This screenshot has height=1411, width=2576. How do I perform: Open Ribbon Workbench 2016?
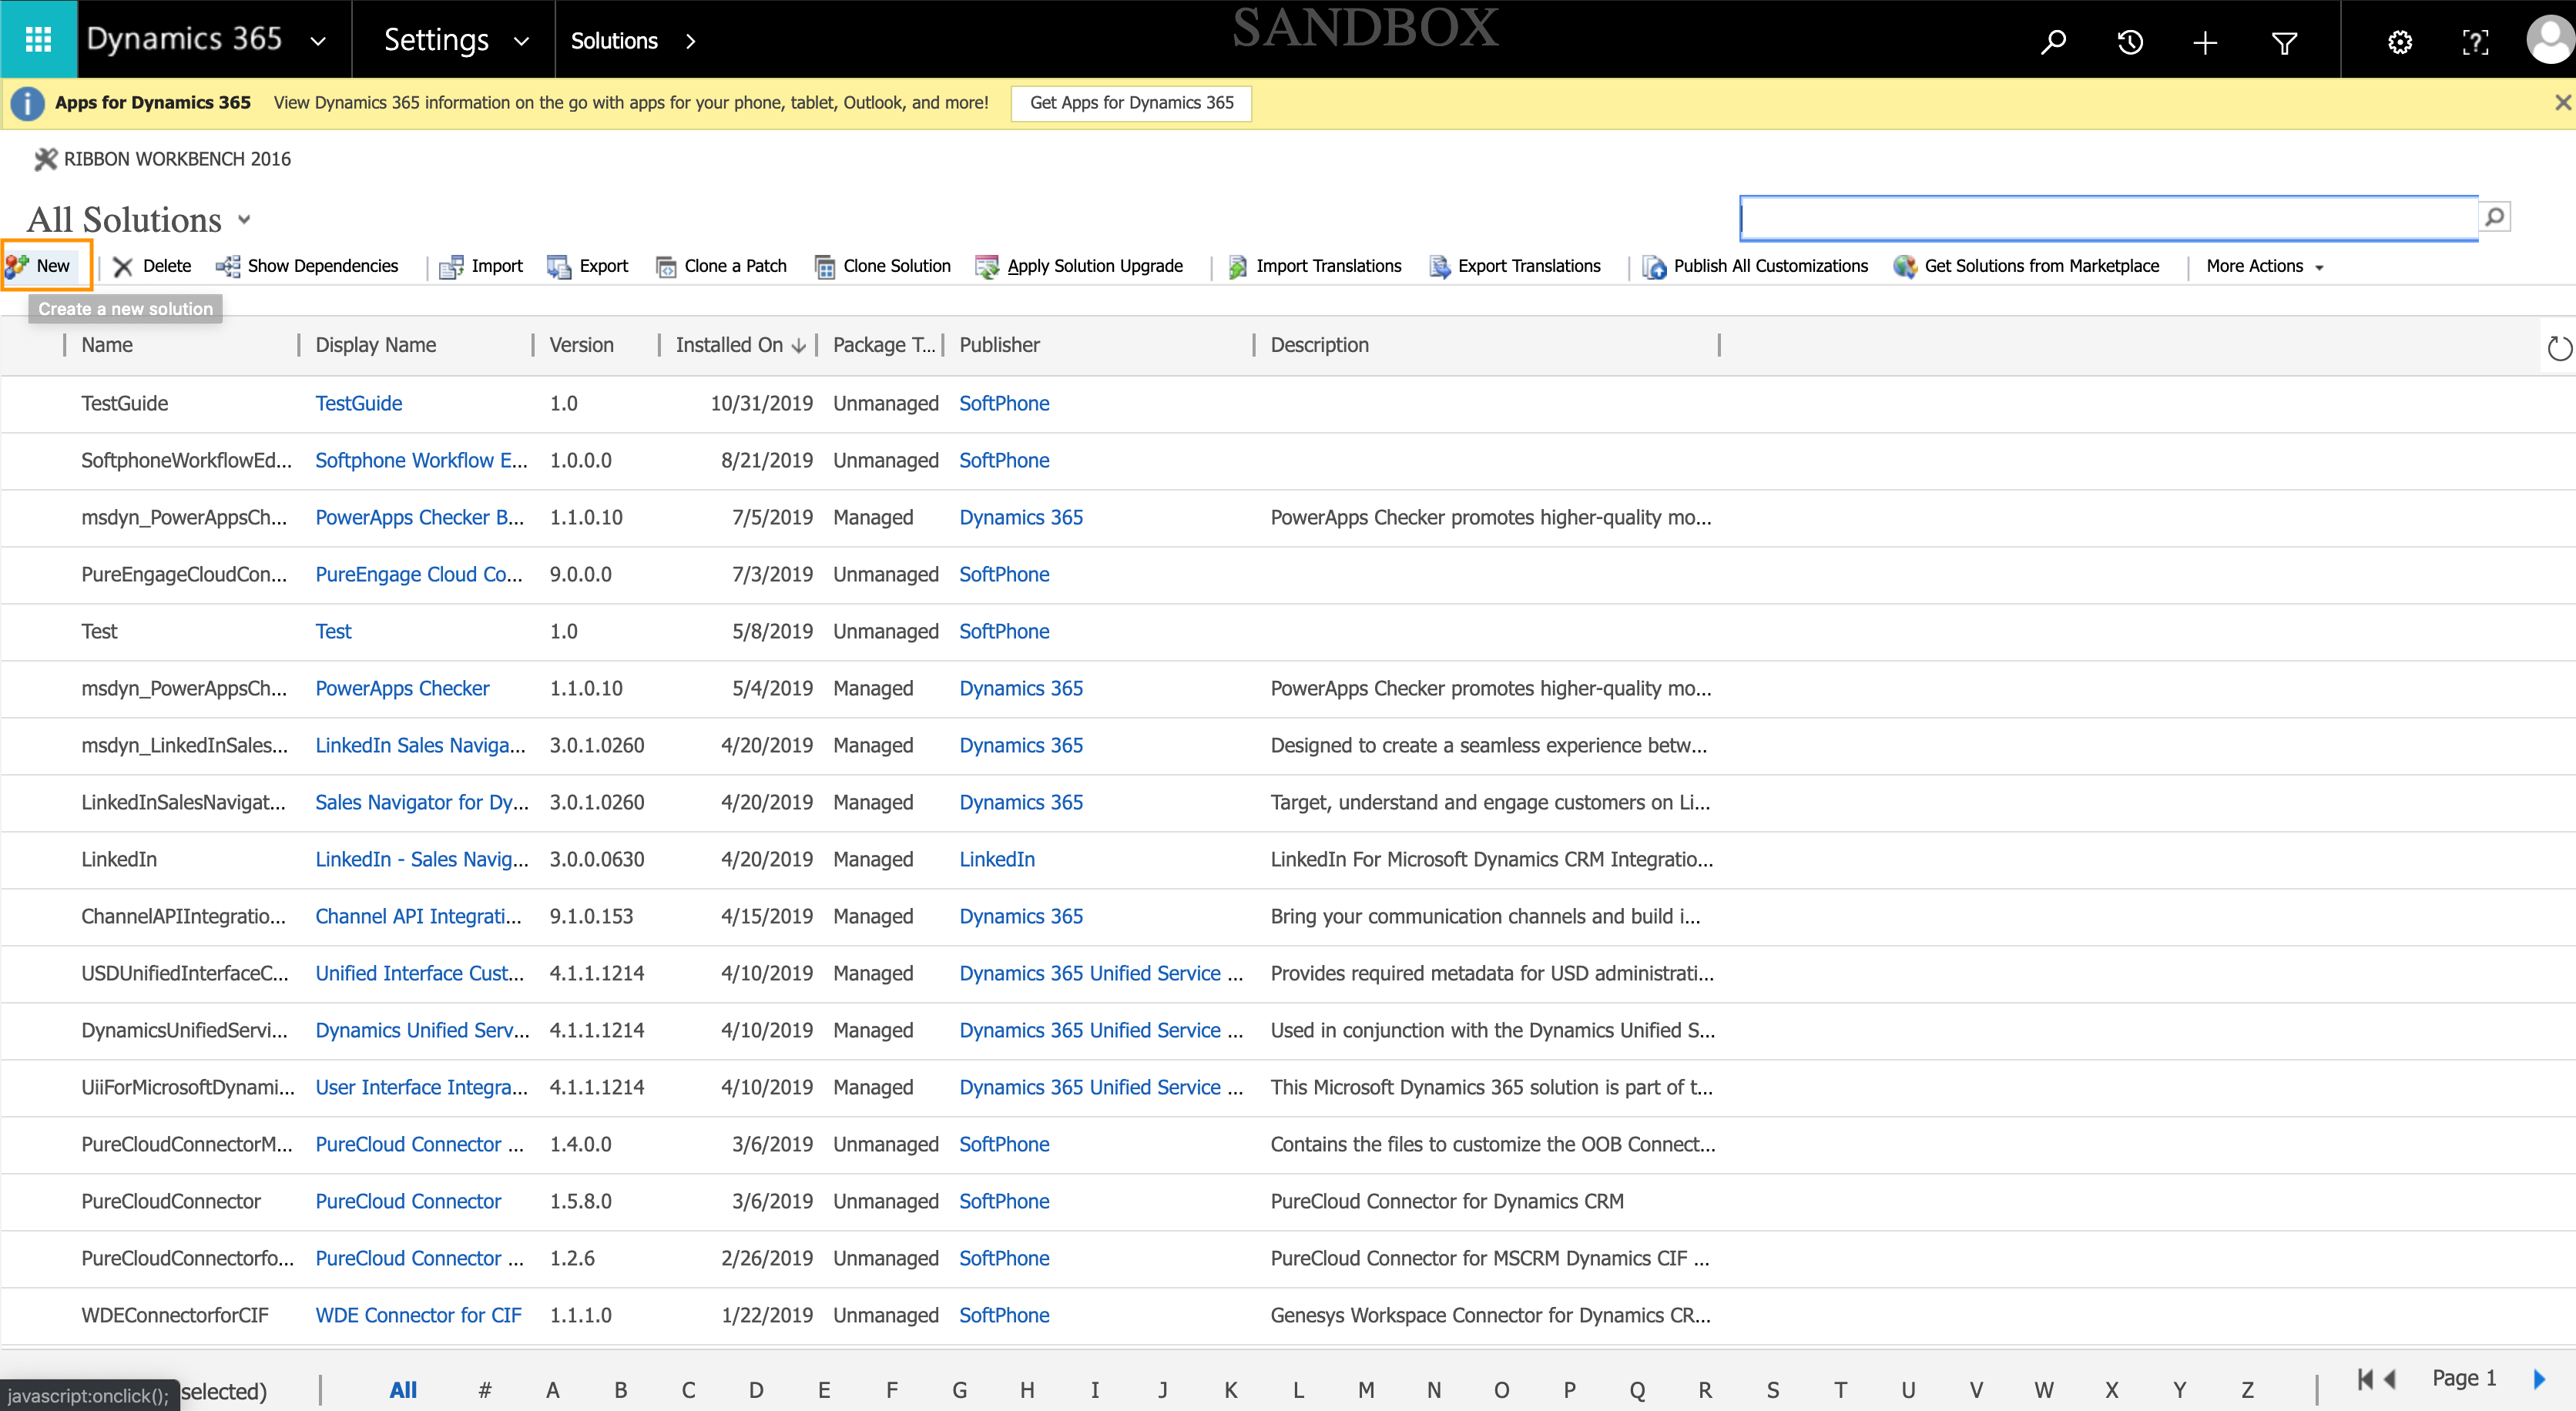162,159
